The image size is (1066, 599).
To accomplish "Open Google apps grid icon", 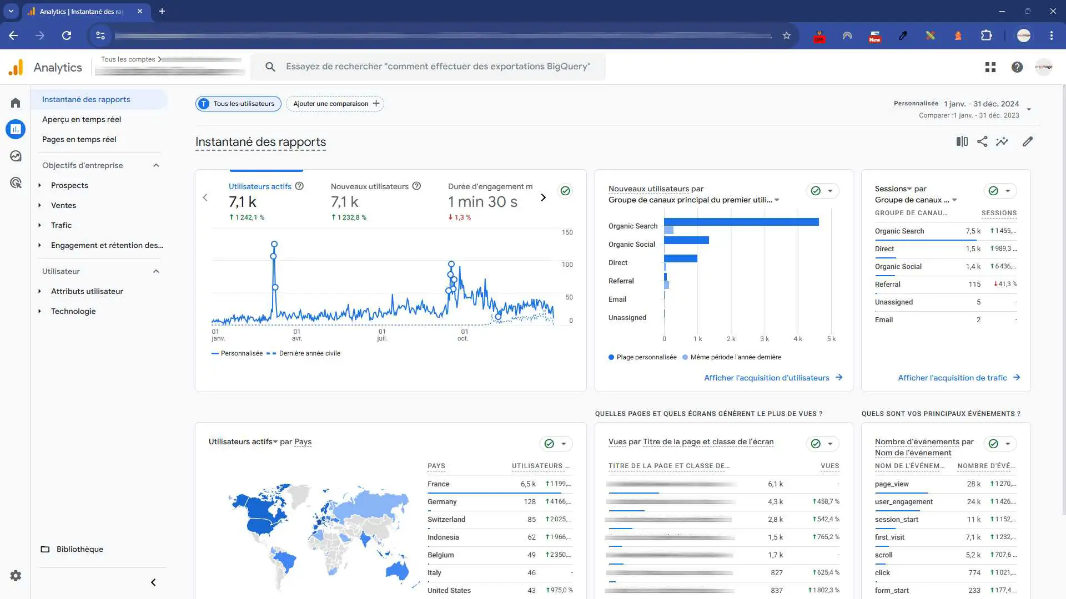I will coord(990,67).
